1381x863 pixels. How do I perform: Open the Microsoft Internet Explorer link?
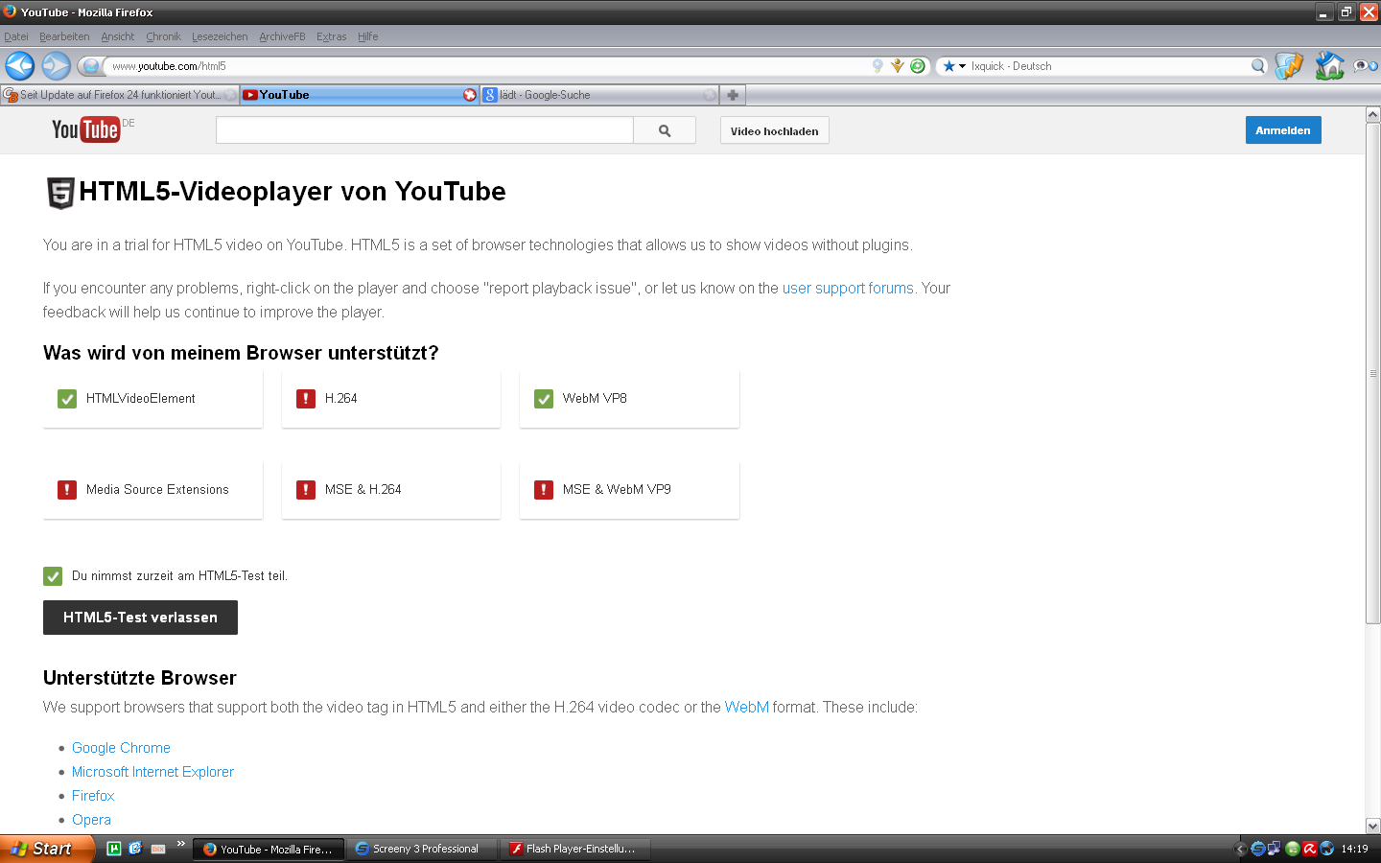pos(152,772)
